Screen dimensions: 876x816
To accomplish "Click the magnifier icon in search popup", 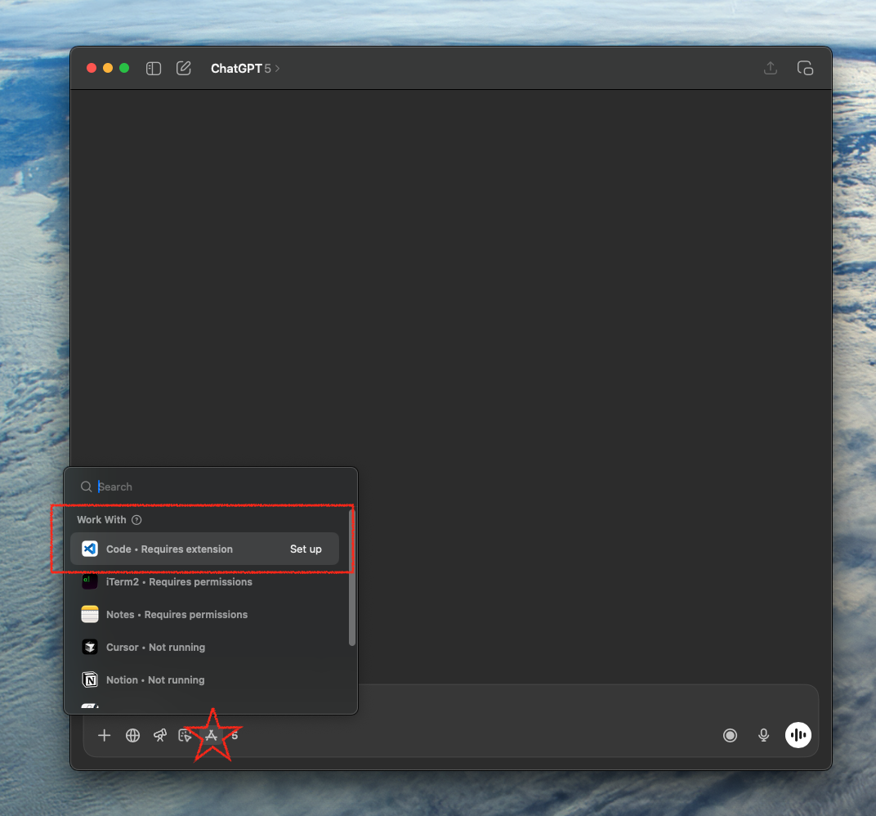I will click(x=86, y=486).
